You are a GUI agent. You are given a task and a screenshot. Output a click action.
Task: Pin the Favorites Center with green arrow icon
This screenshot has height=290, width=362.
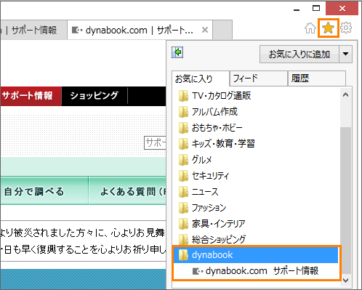click(x=177, y=52)
